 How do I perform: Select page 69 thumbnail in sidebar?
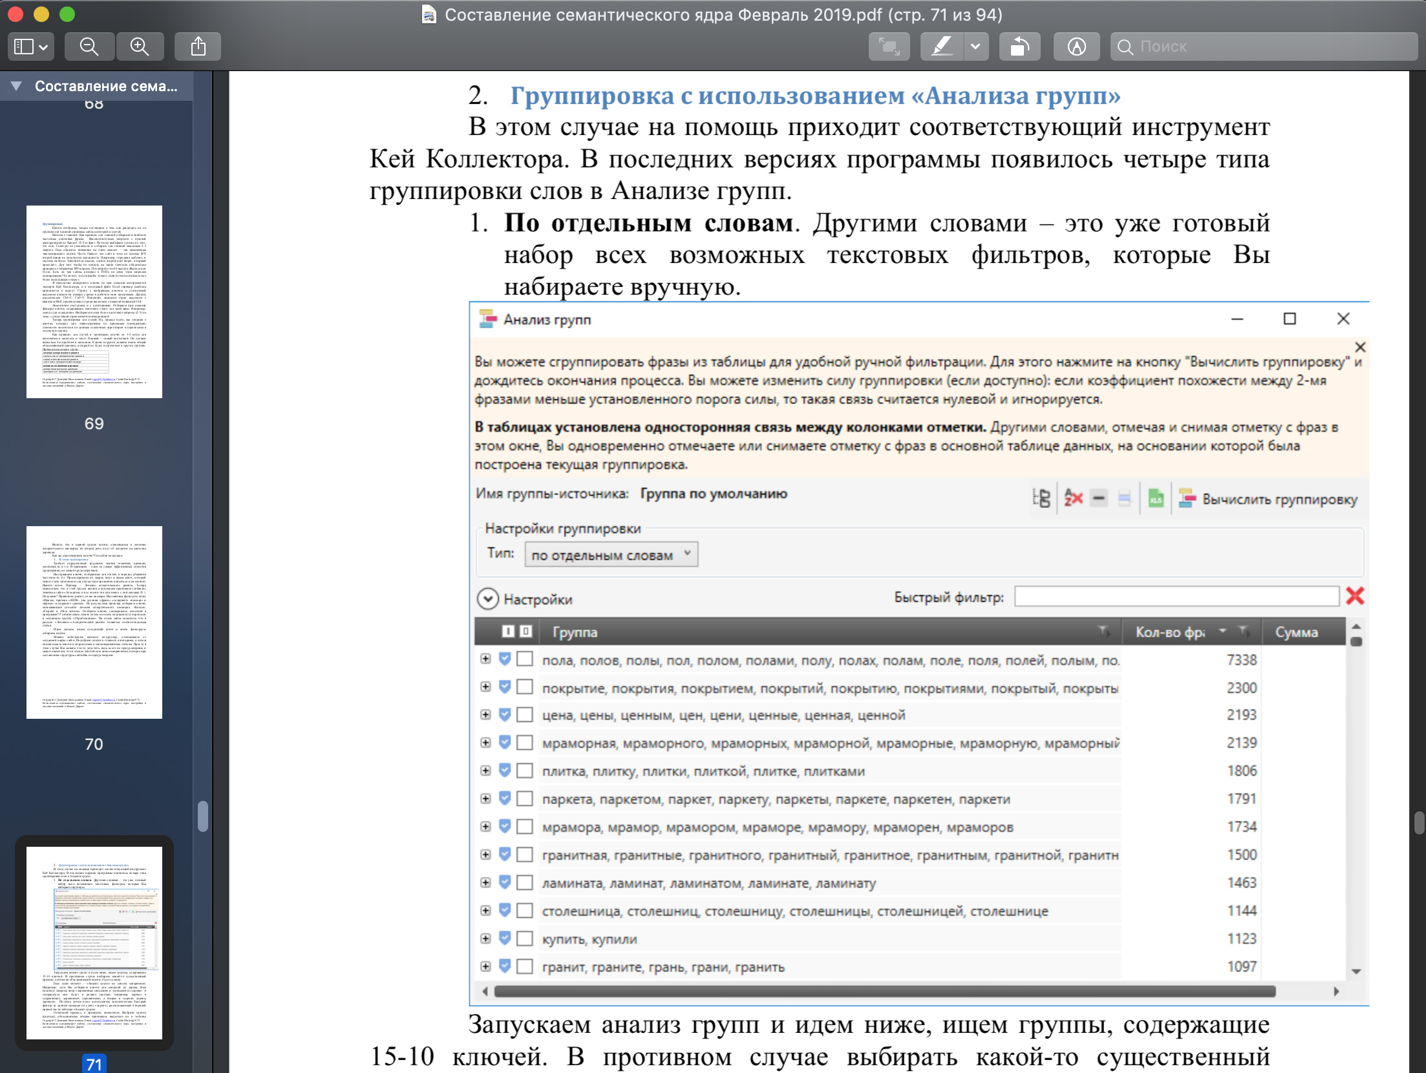[94, 302]
